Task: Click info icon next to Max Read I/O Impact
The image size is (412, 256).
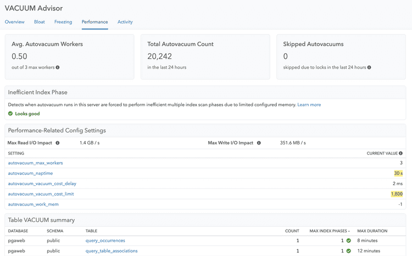Action: 58,143
